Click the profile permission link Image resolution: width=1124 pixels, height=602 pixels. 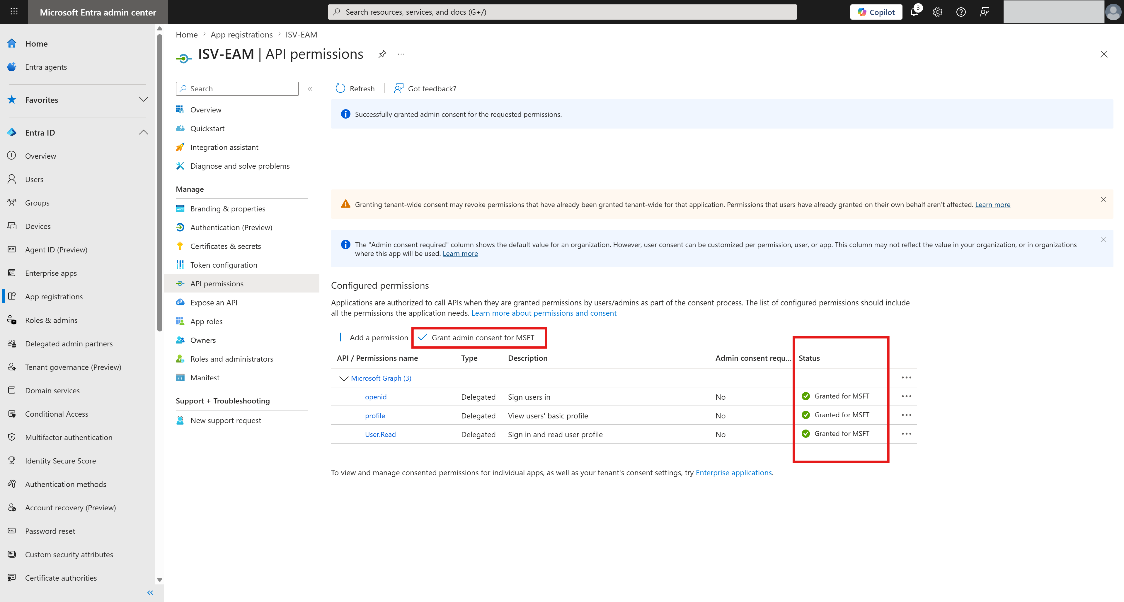[x=375, y=415]
